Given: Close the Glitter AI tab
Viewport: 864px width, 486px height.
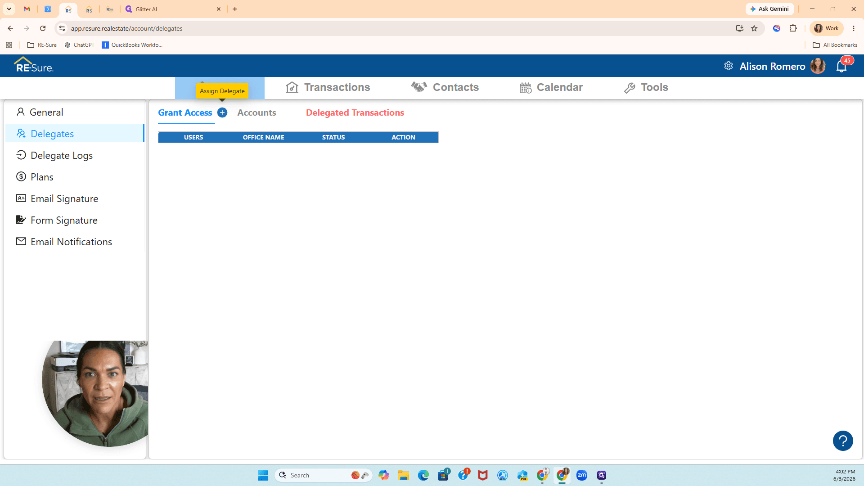Looking at the screenshot, I should 219,9.
